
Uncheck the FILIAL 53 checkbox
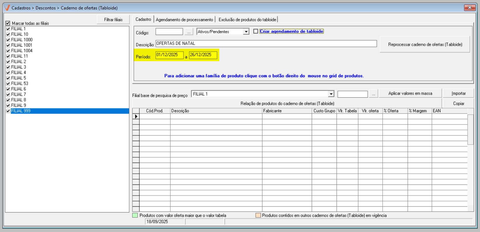point(8,84)
